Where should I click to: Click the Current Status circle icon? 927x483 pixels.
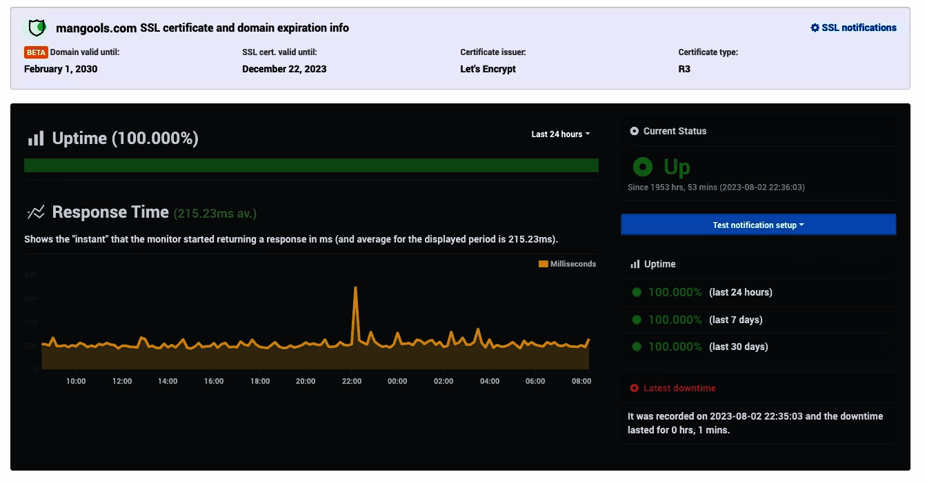click(x=635, y=131)
